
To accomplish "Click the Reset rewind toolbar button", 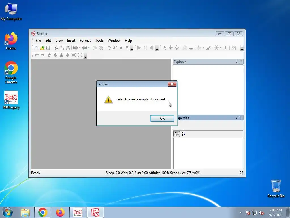I will pos(152,48).
